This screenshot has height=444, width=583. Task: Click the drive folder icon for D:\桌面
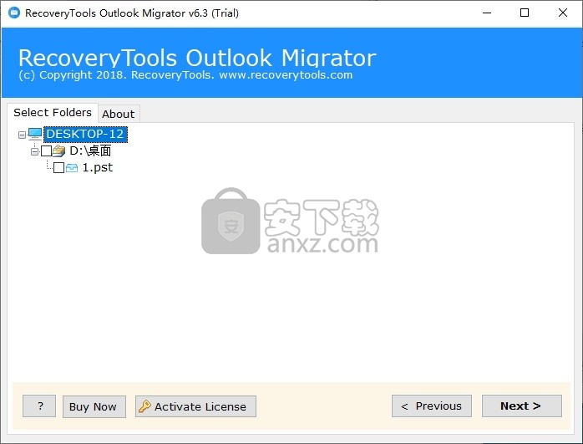pos(58,151)
